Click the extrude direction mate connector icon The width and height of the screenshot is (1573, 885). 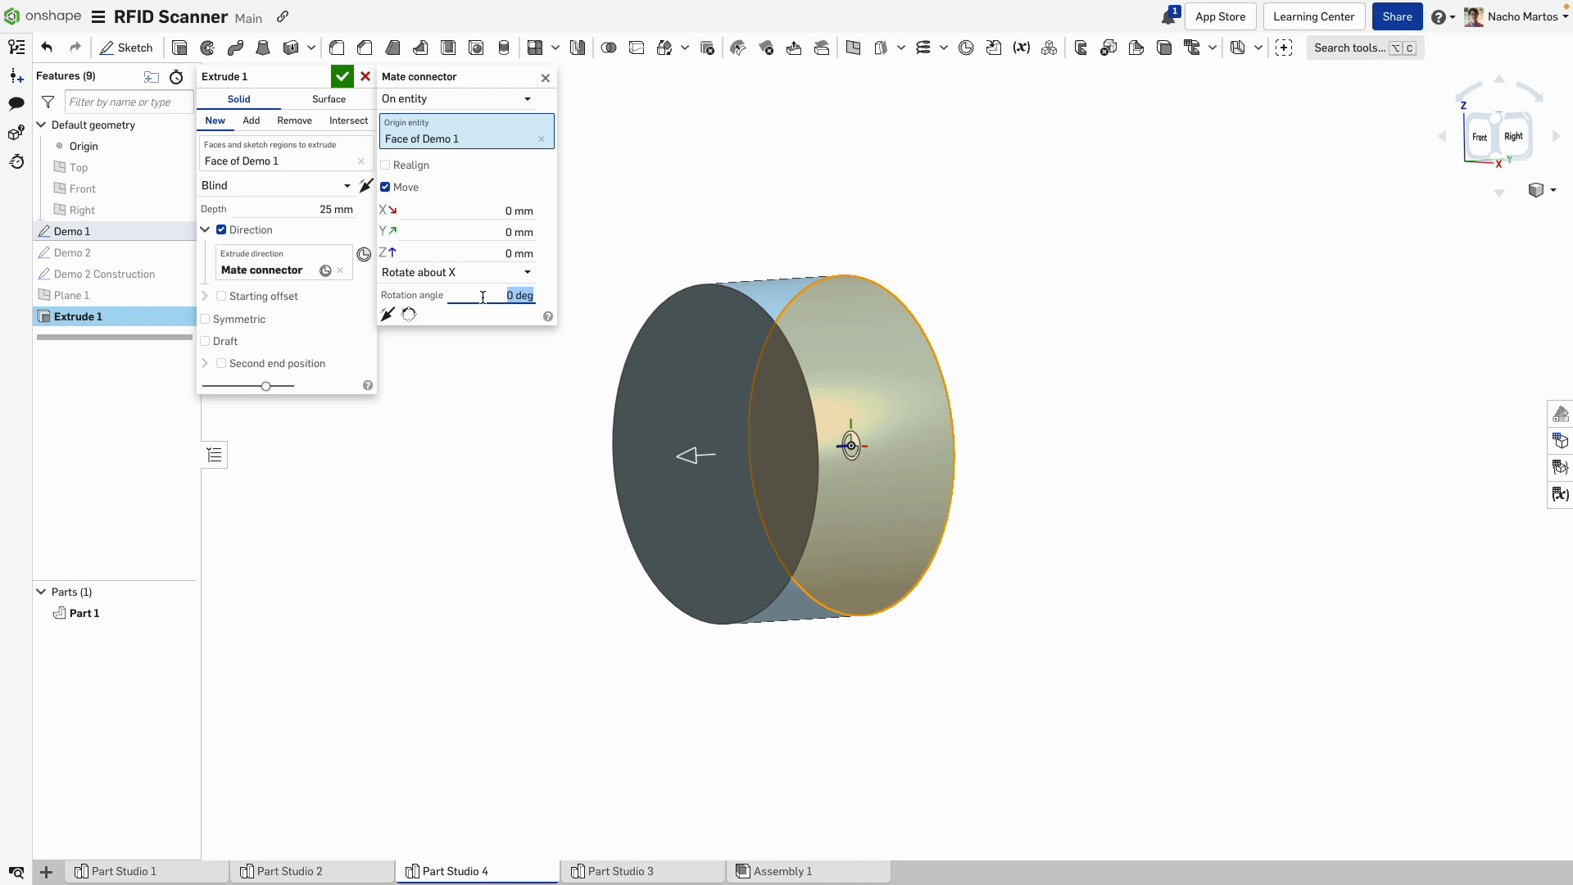point(364,255)
